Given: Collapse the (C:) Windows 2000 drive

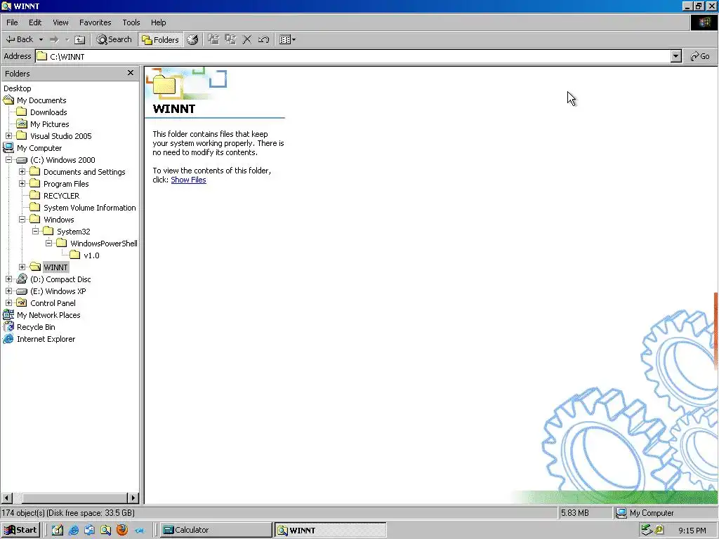Looking at the screenshot, I should [8, 159].
